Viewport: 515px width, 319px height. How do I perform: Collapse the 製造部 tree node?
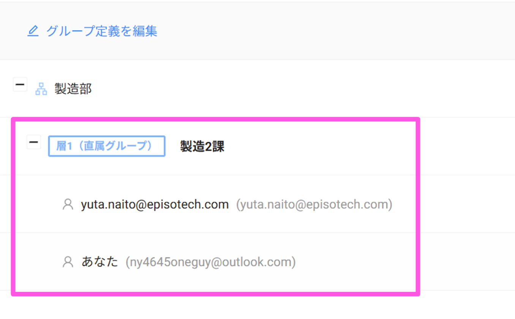20,84
